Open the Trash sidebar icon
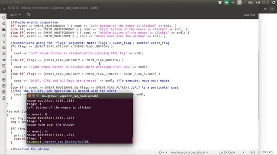The image size is (277, 155). 4,66
